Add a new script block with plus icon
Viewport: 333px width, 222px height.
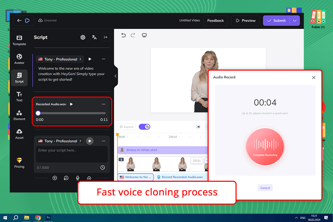point(55,178)
